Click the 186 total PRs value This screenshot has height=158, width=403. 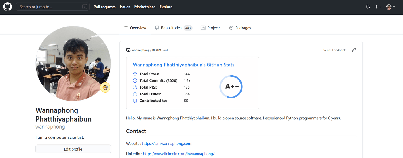(x=187, y=87)
